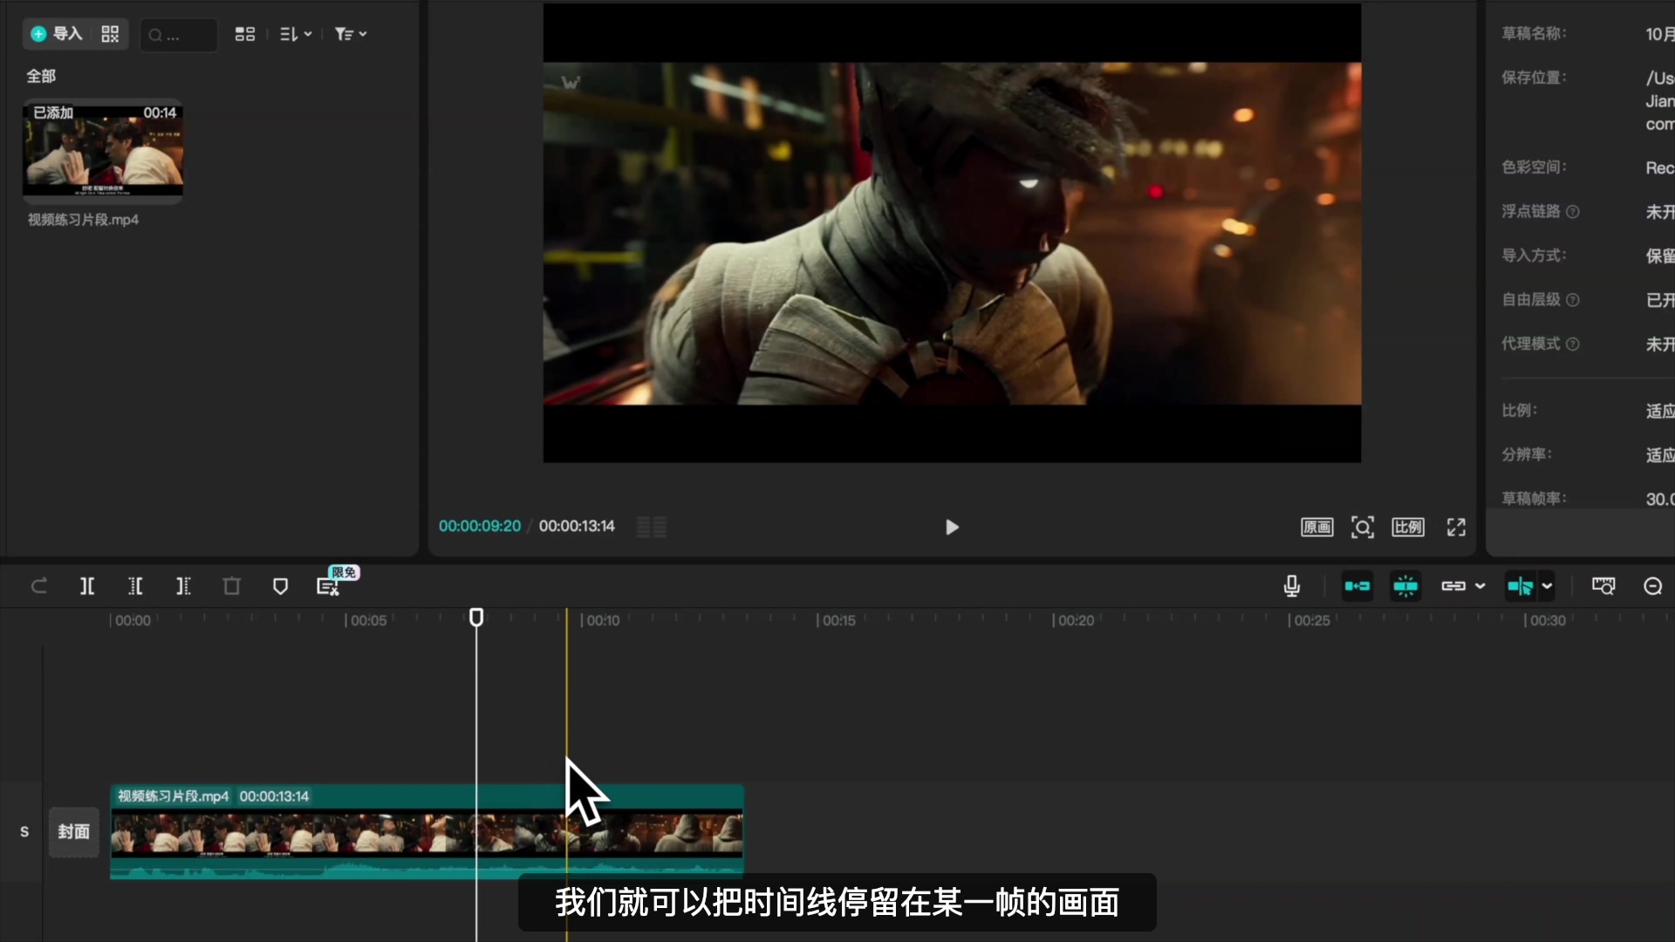Click the 草稿帧率 label
The height and width of the screenshot is (942, 1675).
(1534, 498)
